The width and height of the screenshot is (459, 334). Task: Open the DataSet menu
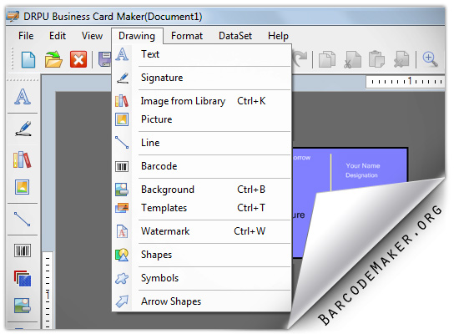pos(235,36)
